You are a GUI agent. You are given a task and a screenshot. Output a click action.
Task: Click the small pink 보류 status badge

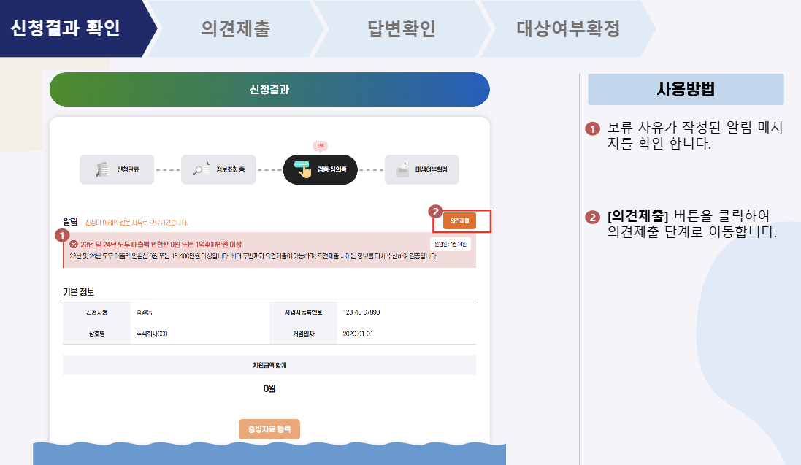(x=321, y=146)
